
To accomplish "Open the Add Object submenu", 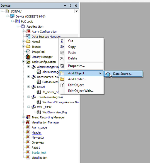I will point(81,73).
